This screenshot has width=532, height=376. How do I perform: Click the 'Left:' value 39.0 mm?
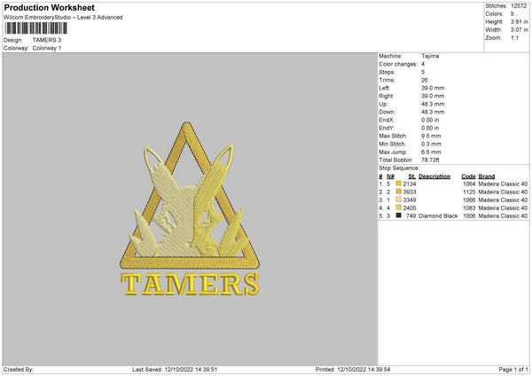click(x=433, y=88)
